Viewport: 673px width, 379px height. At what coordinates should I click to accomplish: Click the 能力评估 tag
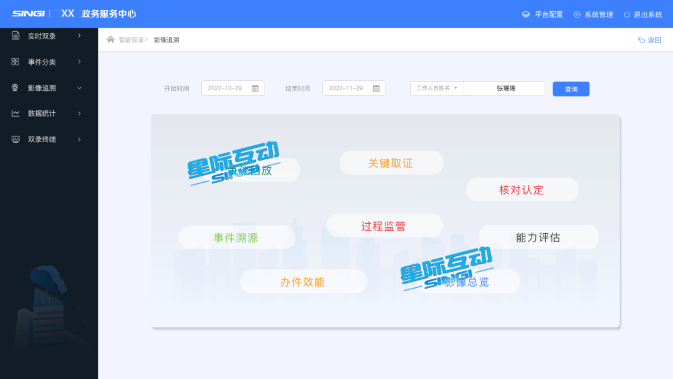[538, 237]
